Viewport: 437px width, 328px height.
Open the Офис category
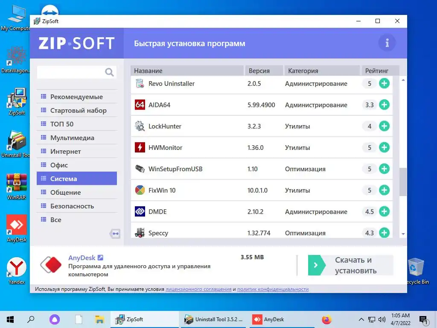point(77,165)
